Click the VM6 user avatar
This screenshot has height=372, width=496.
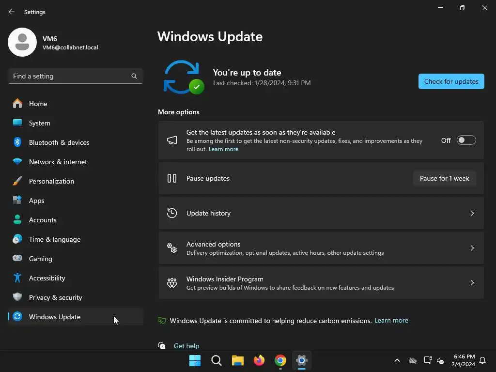pyautogui.click(x=22, y=42)
